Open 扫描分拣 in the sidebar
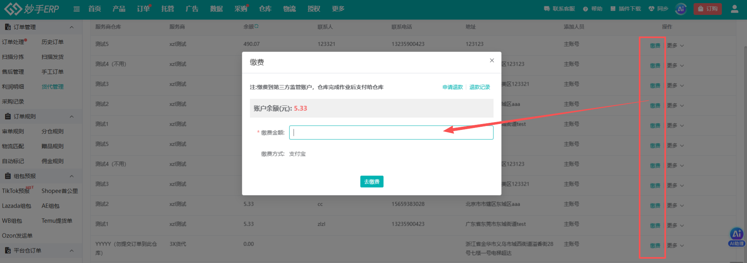Image resolution: width=747 pixels, height=263 pixels. [13, 57]
